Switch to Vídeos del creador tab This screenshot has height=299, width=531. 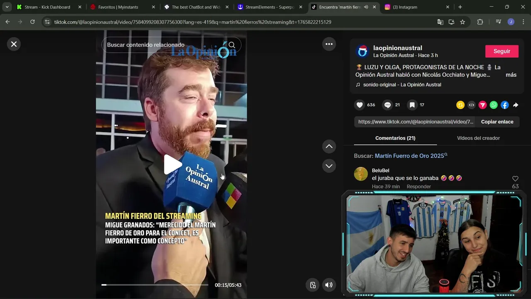[x=478, y=138]
